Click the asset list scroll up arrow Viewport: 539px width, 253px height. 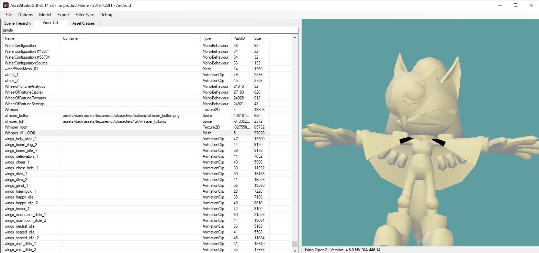click(295, 37)
